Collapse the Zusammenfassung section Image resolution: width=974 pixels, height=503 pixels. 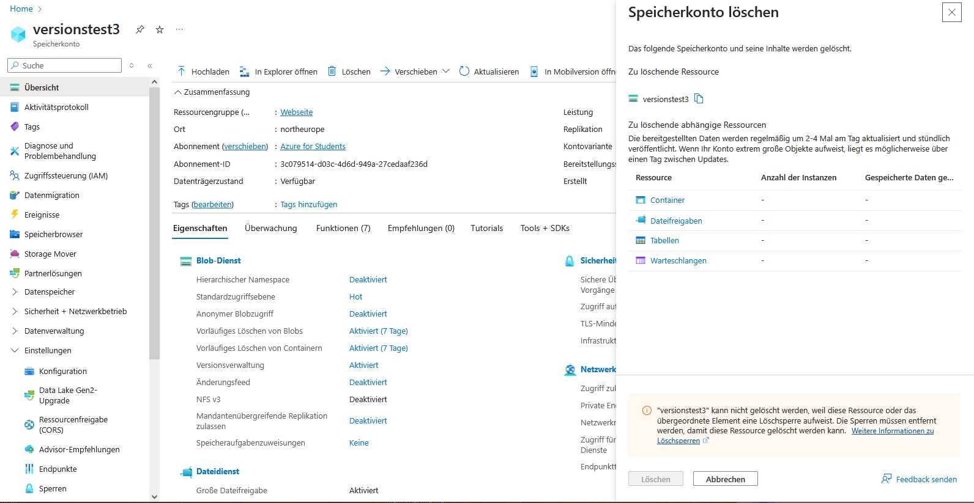point(178,92)
